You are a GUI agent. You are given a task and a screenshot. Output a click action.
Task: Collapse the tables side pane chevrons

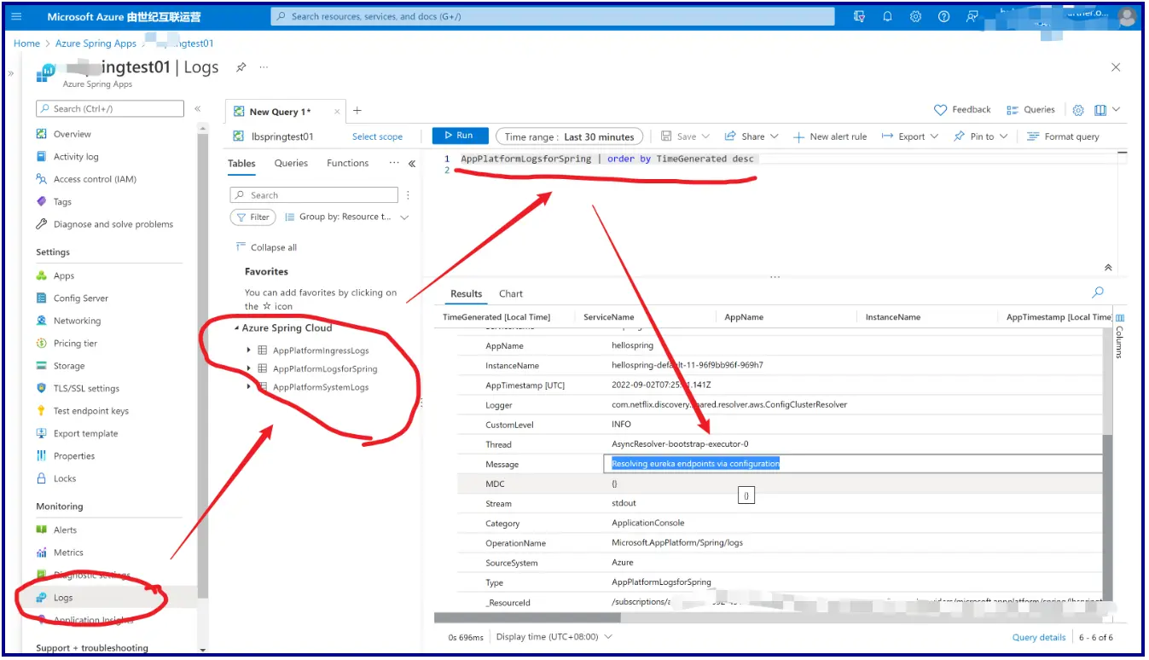(412, 164)
